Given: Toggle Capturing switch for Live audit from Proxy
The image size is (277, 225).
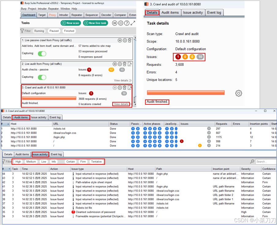Looking at the screenshot, I should (x=42, y=77).
